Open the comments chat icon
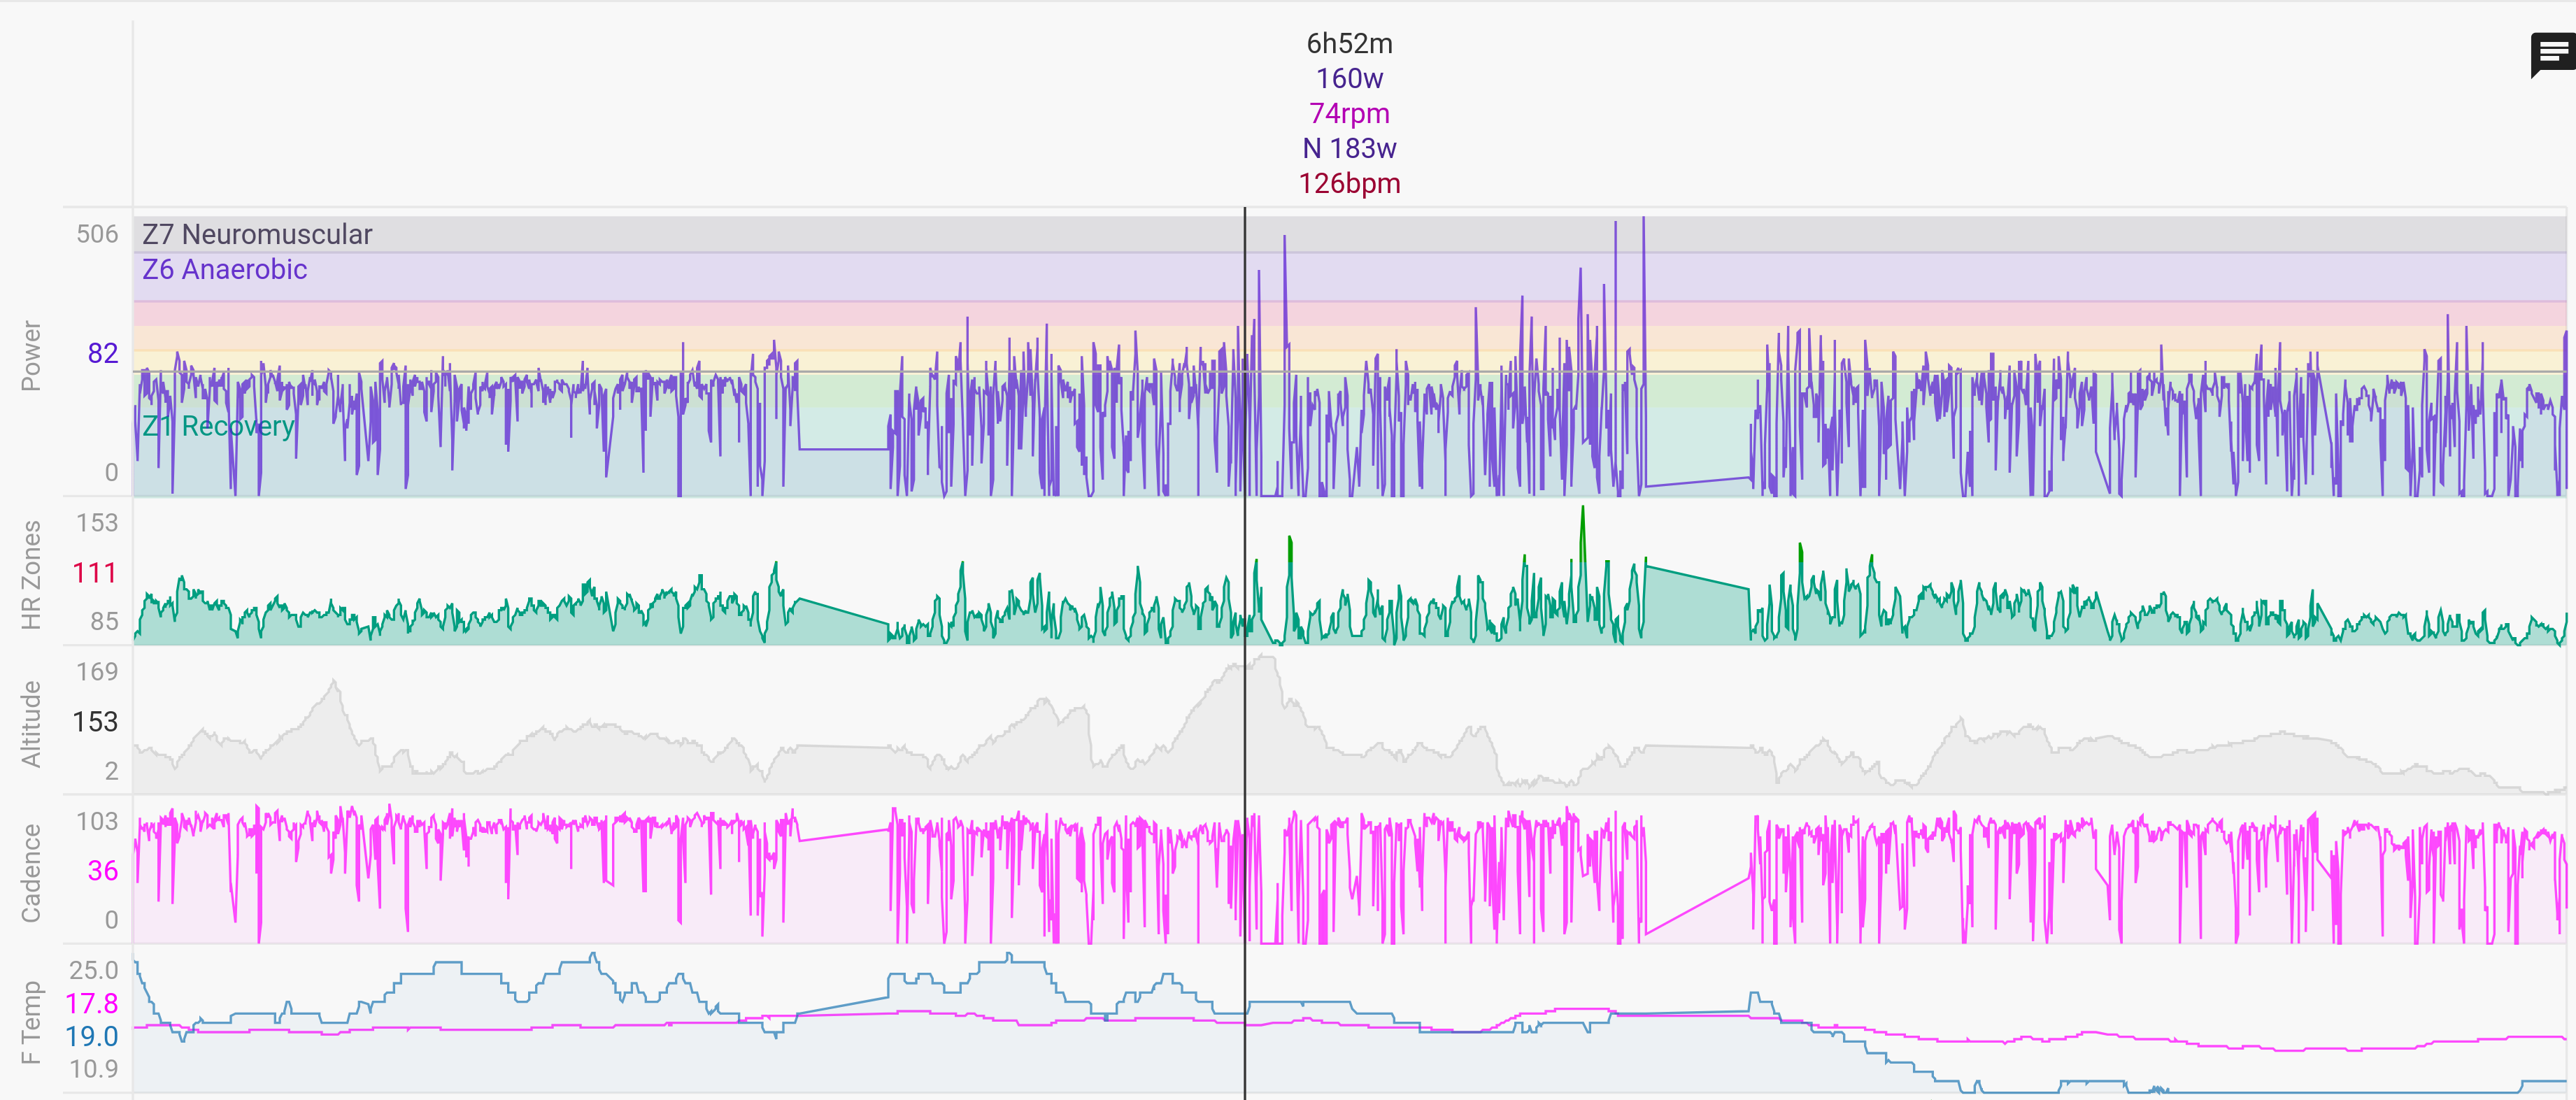The height and width of the screenshot is (1100, 2576). coord(2553,53)
